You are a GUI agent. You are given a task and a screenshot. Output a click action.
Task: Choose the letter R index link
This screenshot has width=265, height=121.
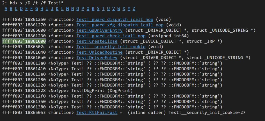click(x=93, y=9)
